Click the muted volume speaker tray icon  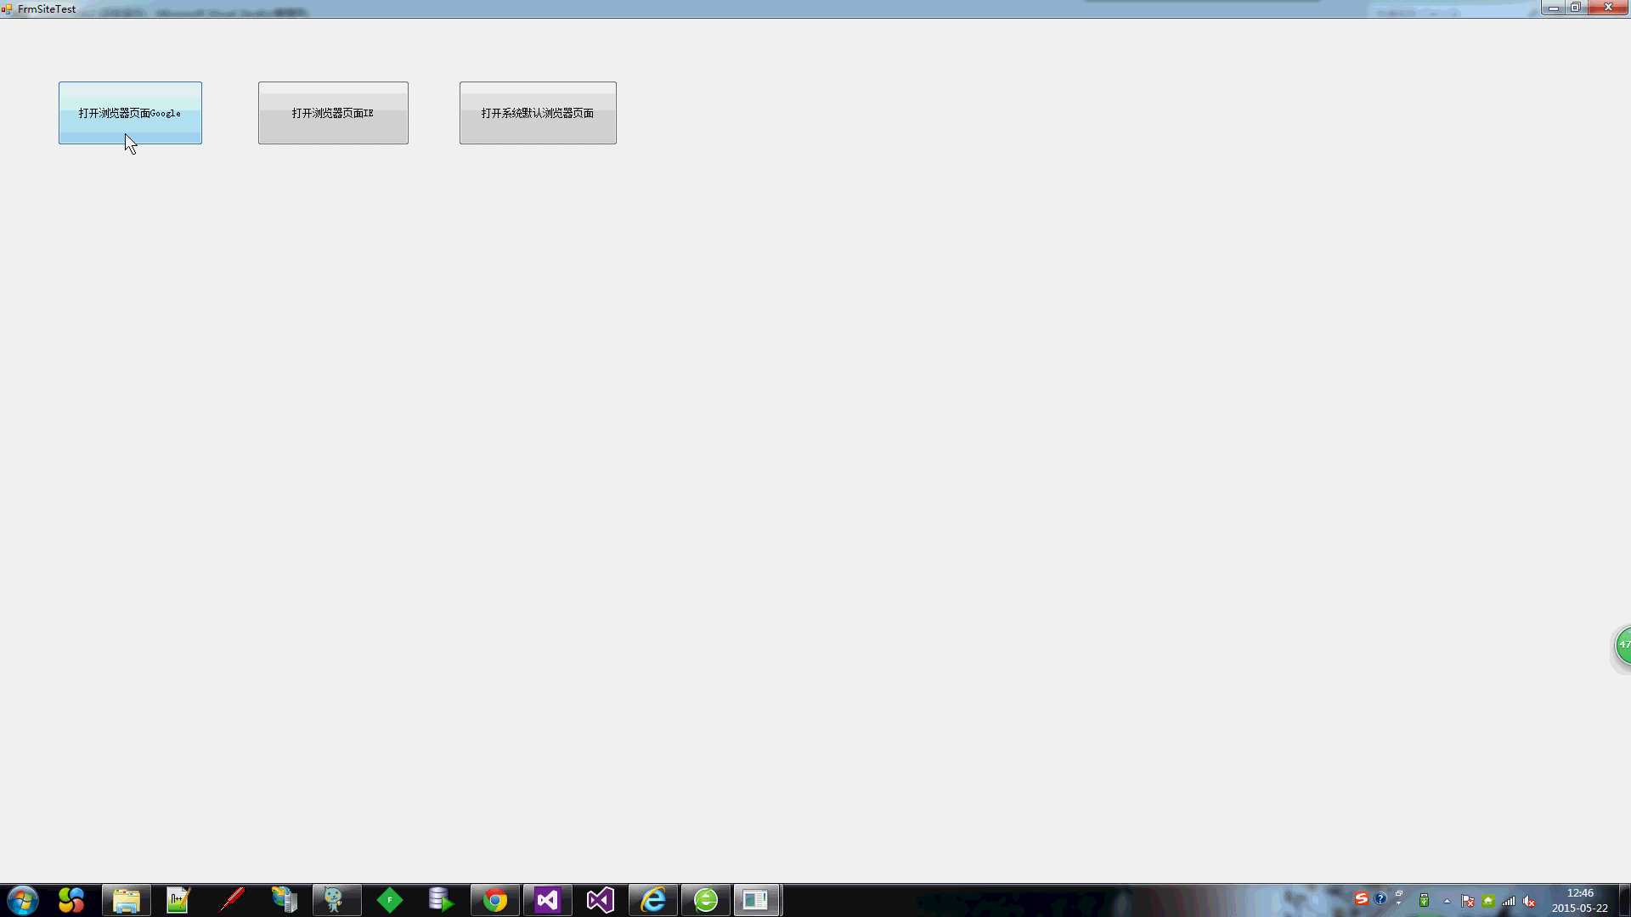coord(1529,901)
